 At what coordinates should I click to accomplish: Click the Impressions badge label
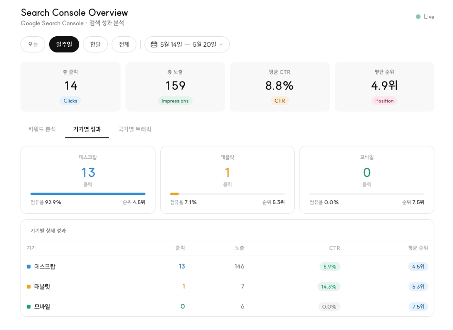tap(175, 101)
